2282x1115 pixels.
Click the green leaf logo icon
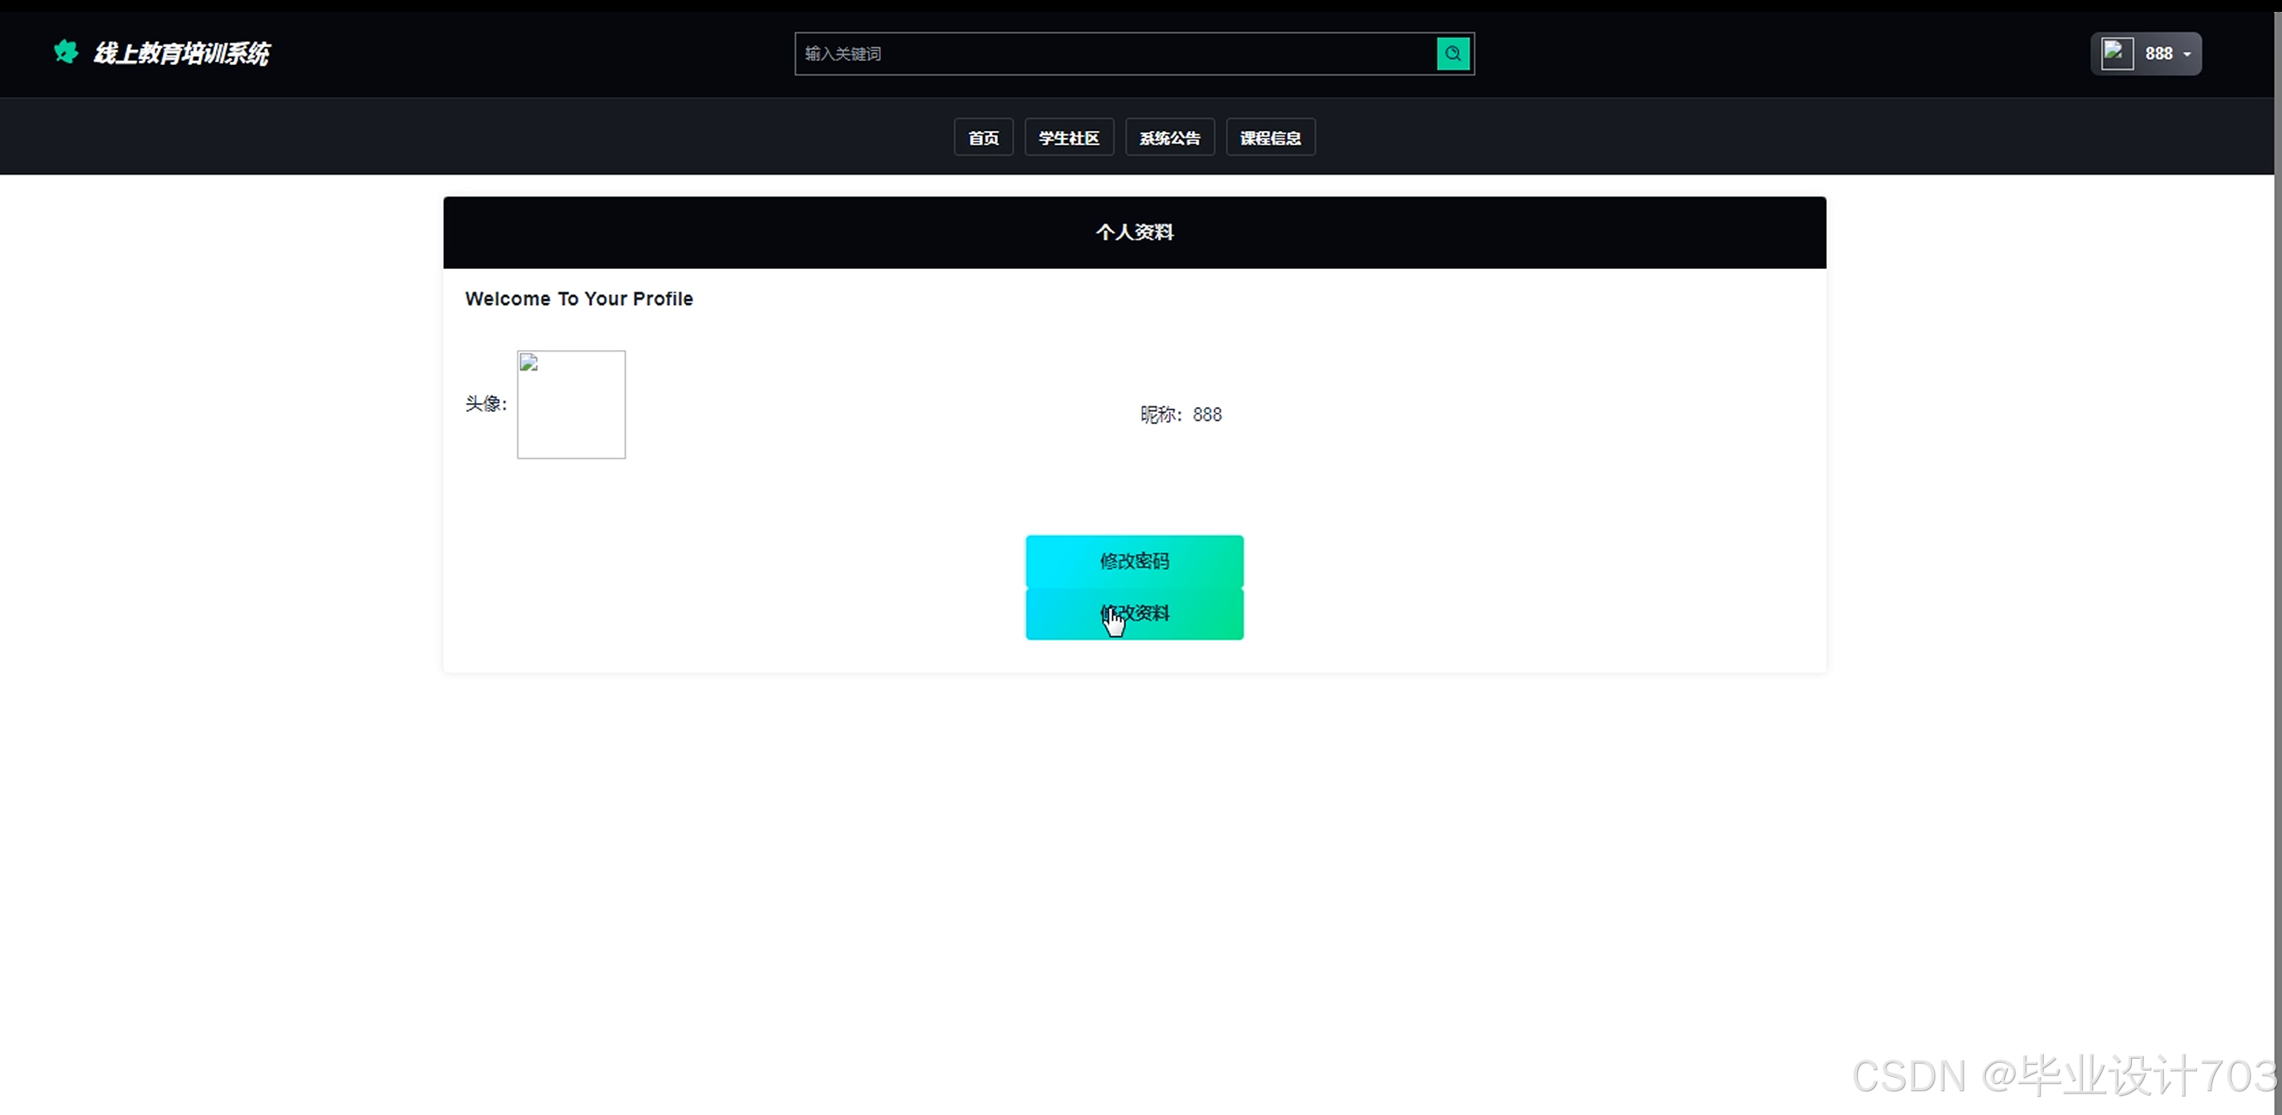tap(66, 52)
